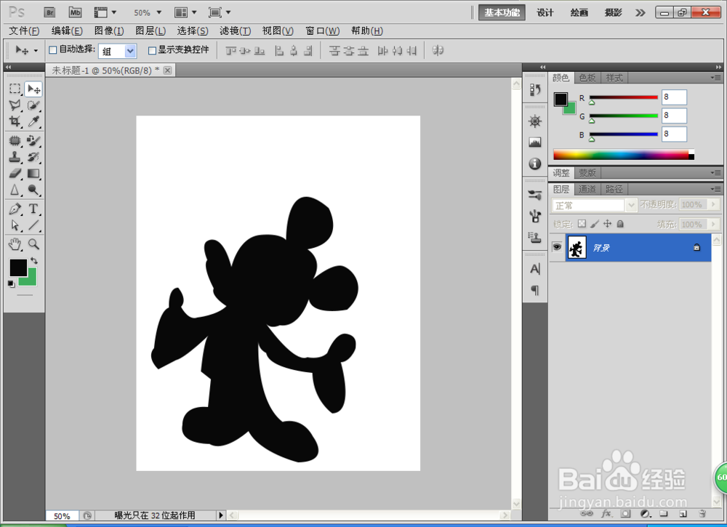Open the Info panel icon

tap(535, 164)
